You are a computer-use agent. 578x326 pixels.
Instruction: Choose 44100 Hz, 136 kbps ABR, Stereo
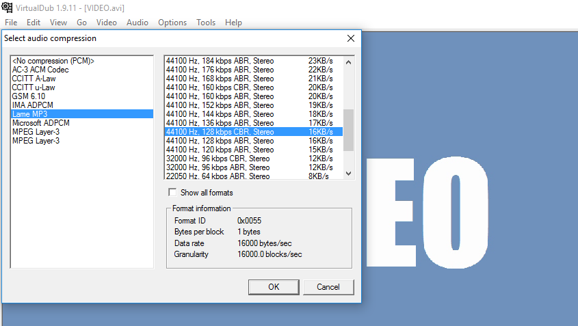(254, 122)
